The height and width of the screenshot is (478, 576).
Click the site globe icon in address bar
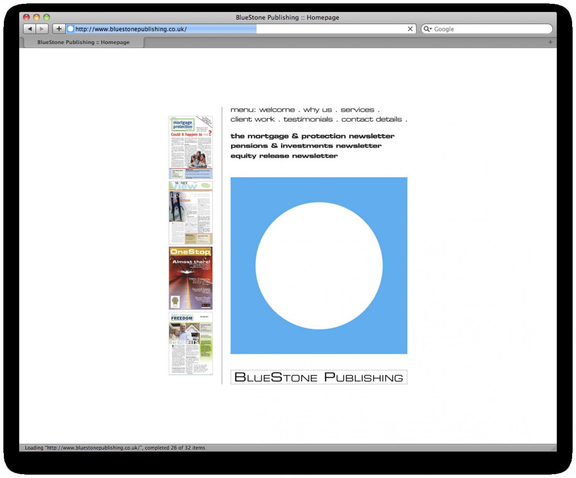[70, 29]
